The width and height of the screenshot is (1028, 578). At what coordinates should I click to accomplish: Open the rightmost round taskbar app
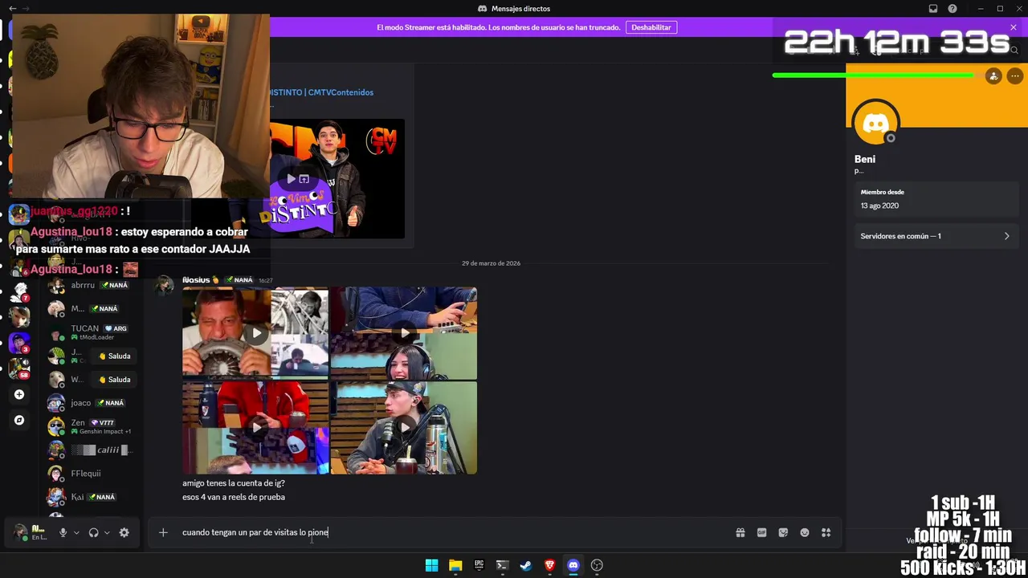point(597,565)
